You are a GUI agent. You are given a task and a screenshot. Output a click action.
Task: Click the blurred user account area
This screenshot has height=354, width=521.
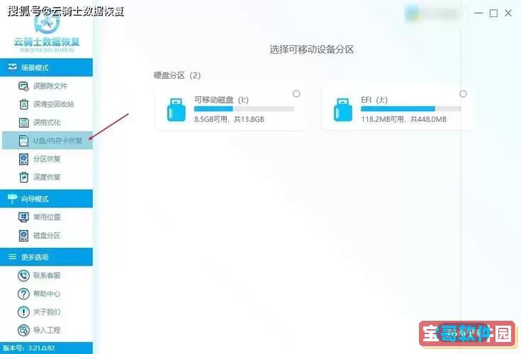434,13
